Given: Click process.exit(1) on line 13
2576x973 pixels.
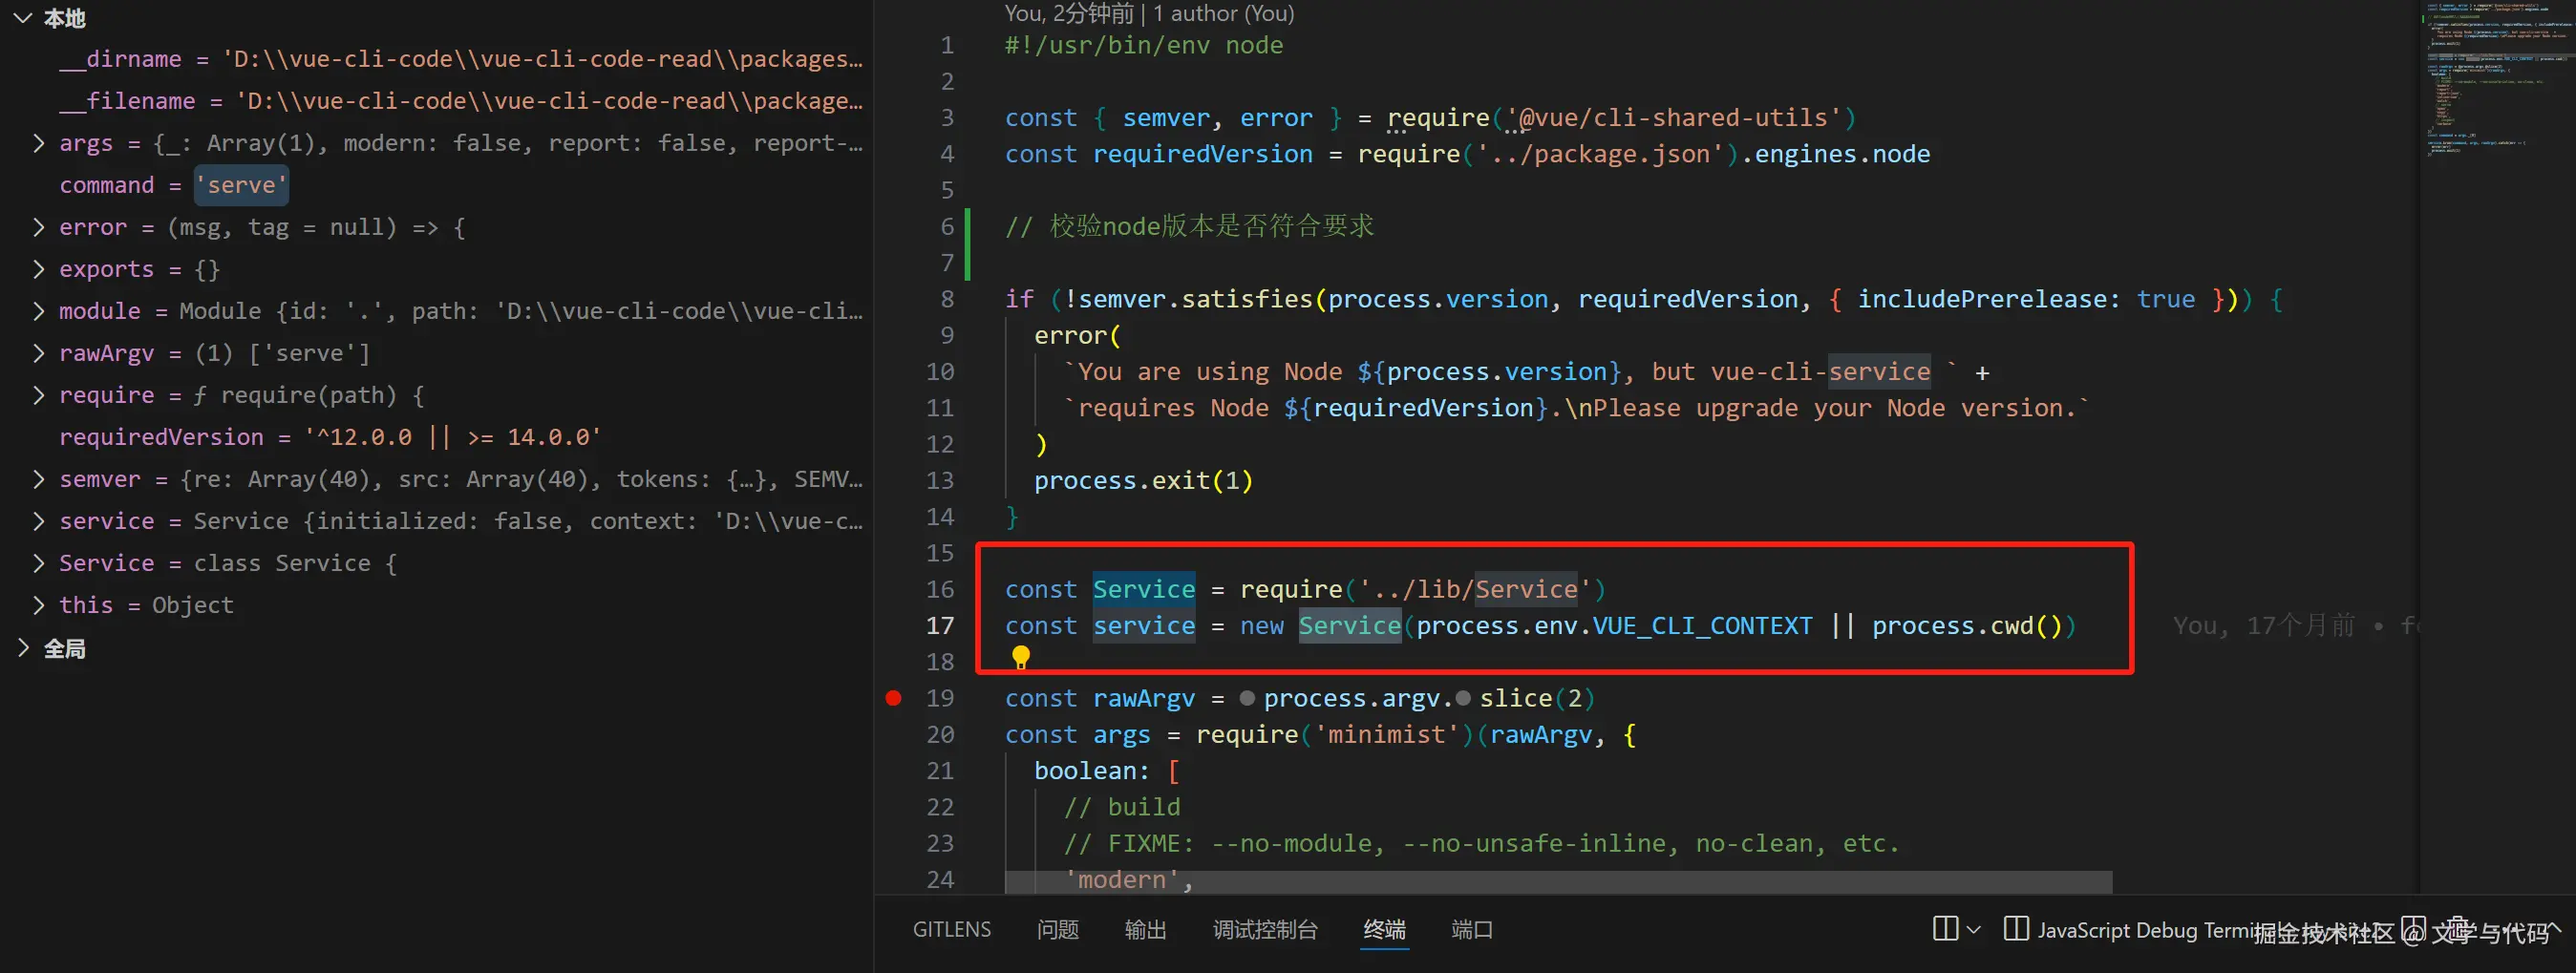Looking at the screenshot, I should (x=1143, y=481).
